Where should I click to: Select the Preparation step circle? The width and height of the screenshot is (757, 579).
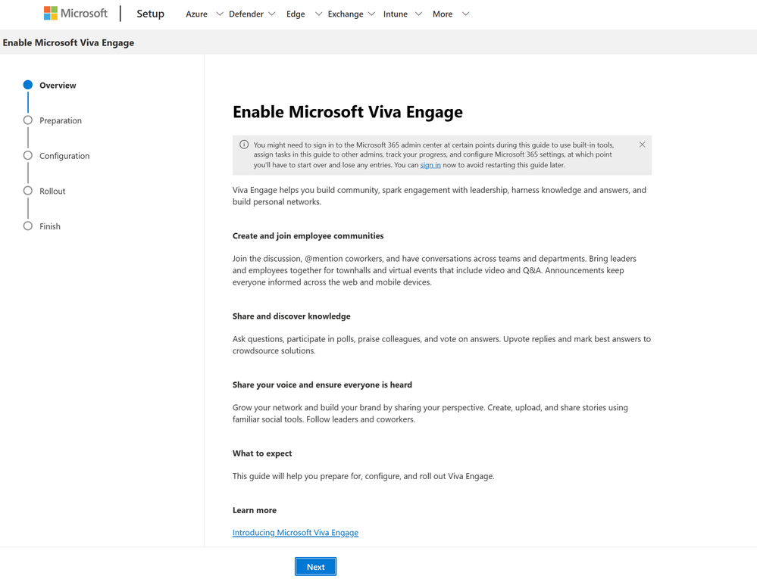(x=28, y=120)
